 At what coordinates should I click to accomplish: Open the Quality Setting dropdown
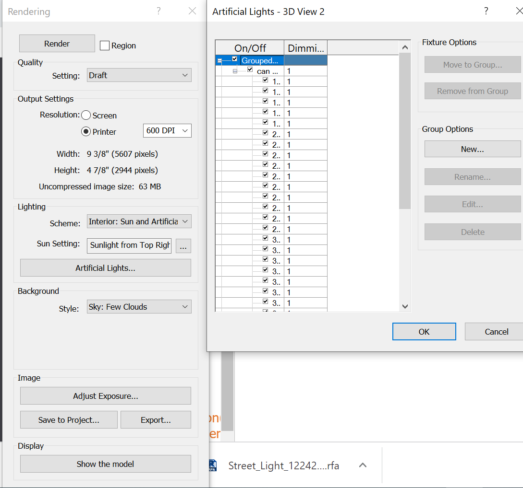(139, 75)
